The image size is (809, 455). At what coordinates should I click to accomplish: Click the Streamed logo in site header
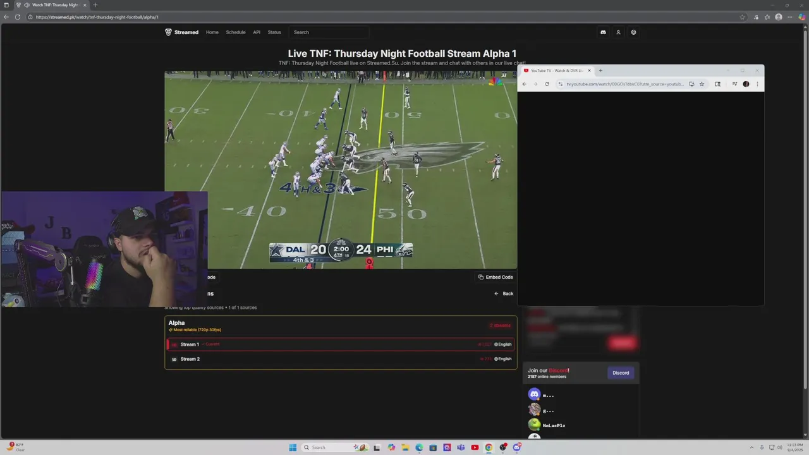(x=181, y=32)
